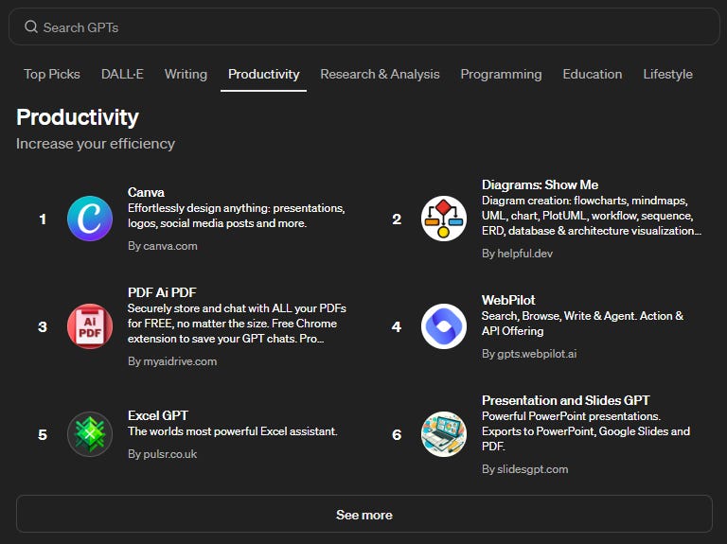Viewport: 727px width, 544px height.
Task: Switch to the Top Picks tab
Action: tap(52, 74)
